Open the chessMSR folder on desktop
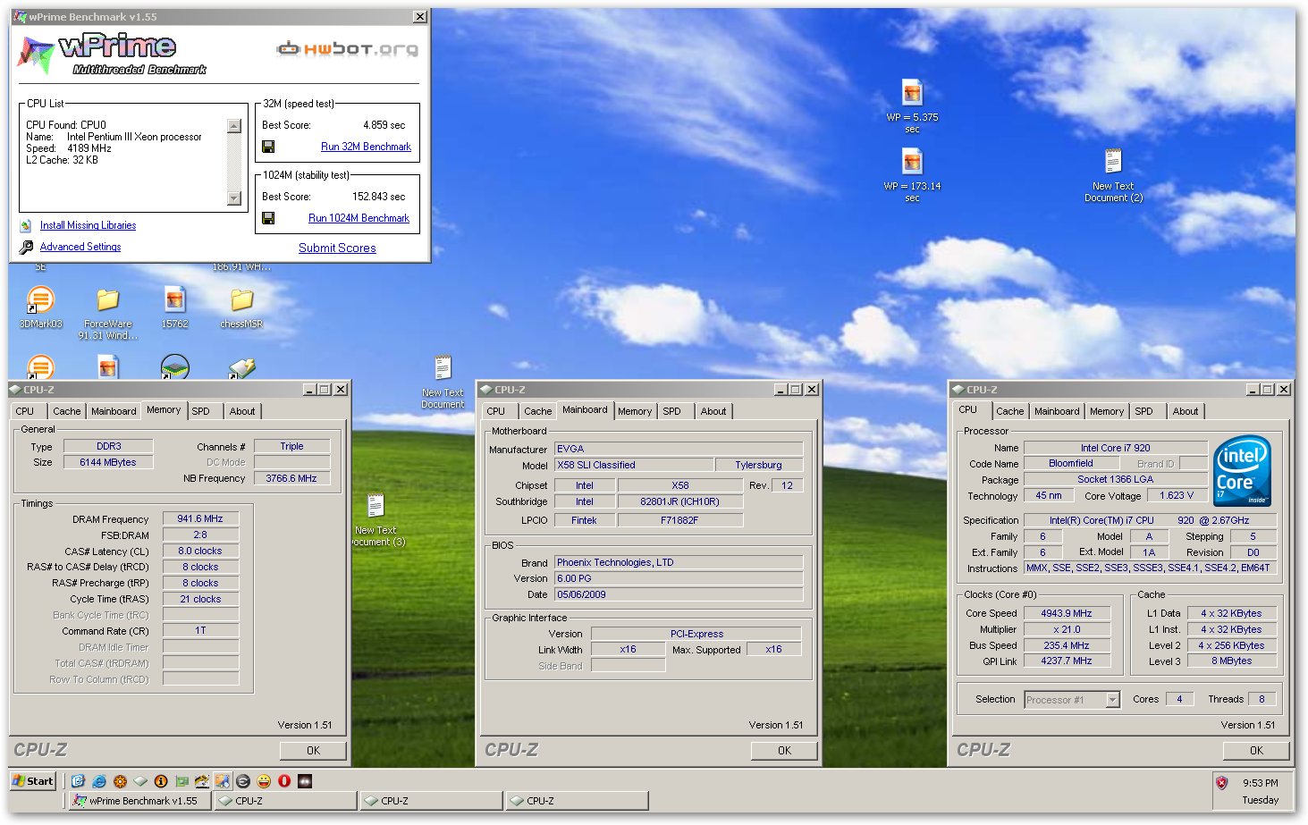1308x825 pixels. pos(241,308)
